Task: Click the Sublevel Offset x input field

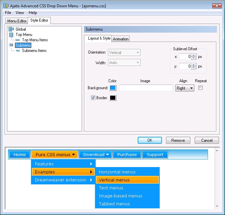Action: click(x=185, y=57)
